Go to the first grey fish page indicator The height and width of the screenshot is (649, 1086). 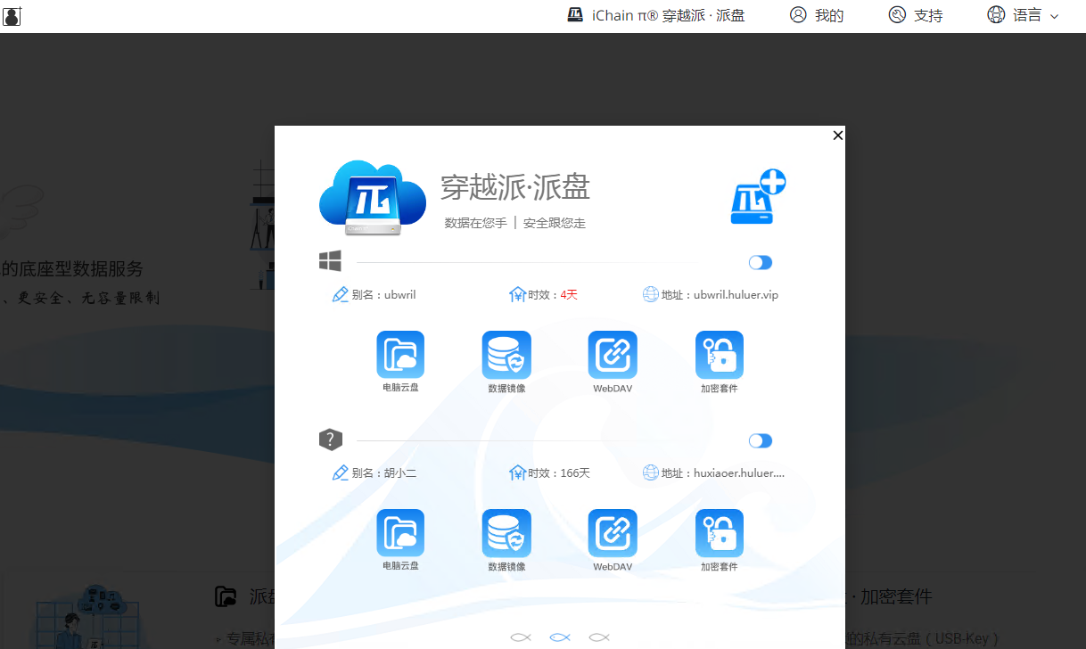click(x=521, y=637)
